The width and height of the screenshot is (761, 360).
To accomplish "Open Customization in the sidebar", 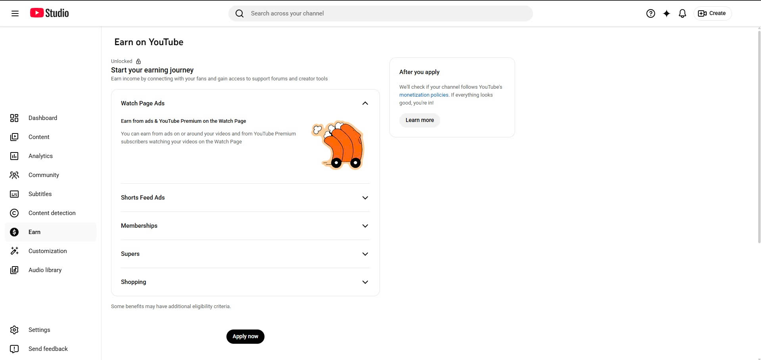I will tap(50, 251).
